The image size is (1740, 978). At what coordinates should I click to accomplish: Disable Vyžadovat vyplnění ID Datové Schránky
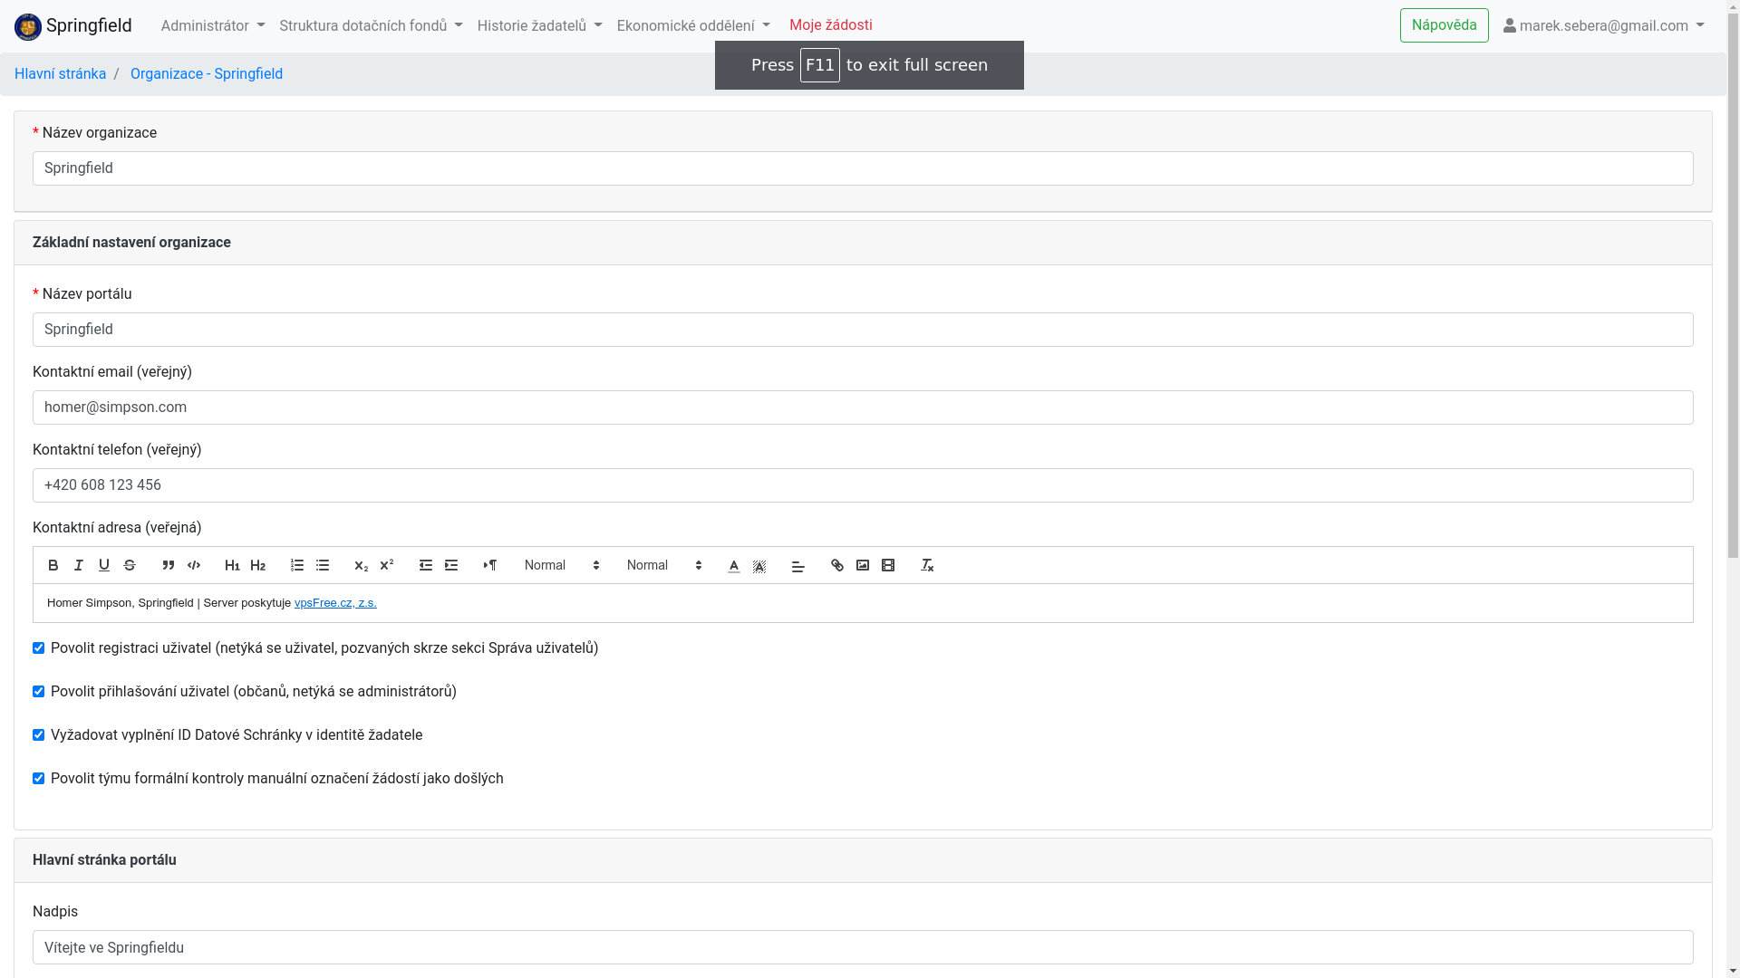pos(39,735)
